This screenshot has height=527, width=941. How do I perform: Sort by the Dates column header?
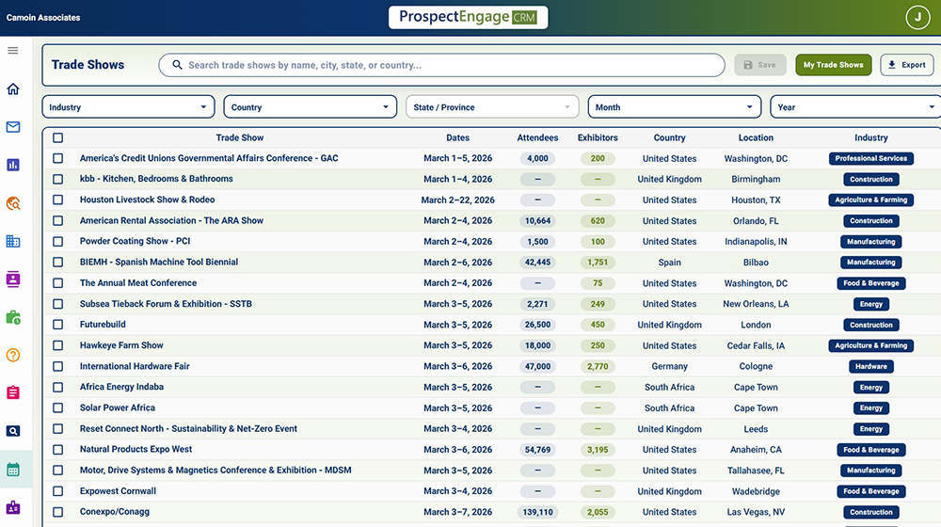pos(457,137)
